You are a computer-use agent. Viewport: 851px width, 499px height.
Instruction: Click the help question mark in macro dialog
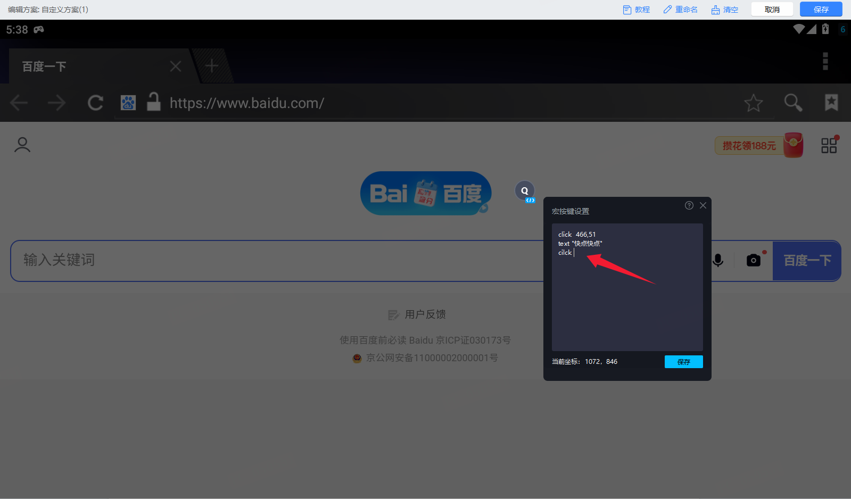coord(689,205)
